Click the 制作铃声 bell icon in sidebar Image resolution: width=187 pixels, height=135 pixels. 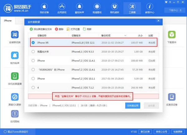coord(15,55)
